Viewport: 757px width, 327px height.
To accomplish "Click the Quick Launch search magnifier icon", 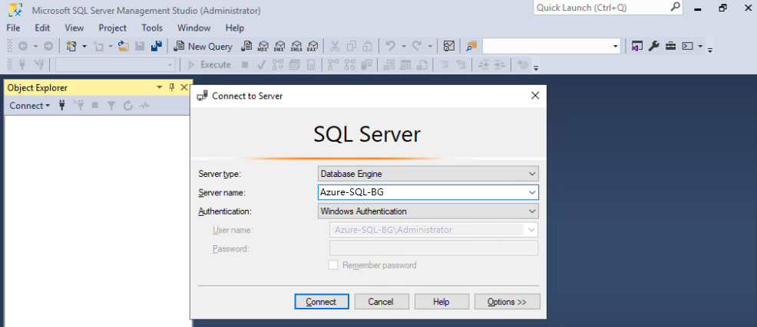I will click(675, 7).
